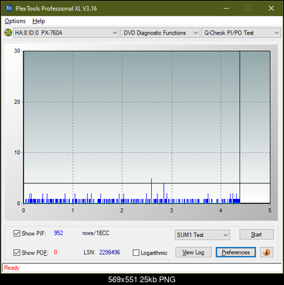
Task: Enable the Logarithmic checkbox
Action: (x=136, y=253)
